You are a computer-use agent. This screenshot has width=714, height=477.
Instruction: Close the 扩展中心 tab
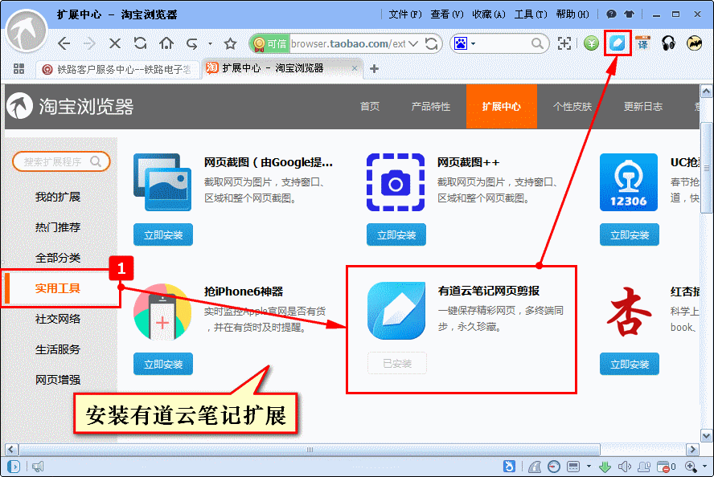[x=355, y=68]
